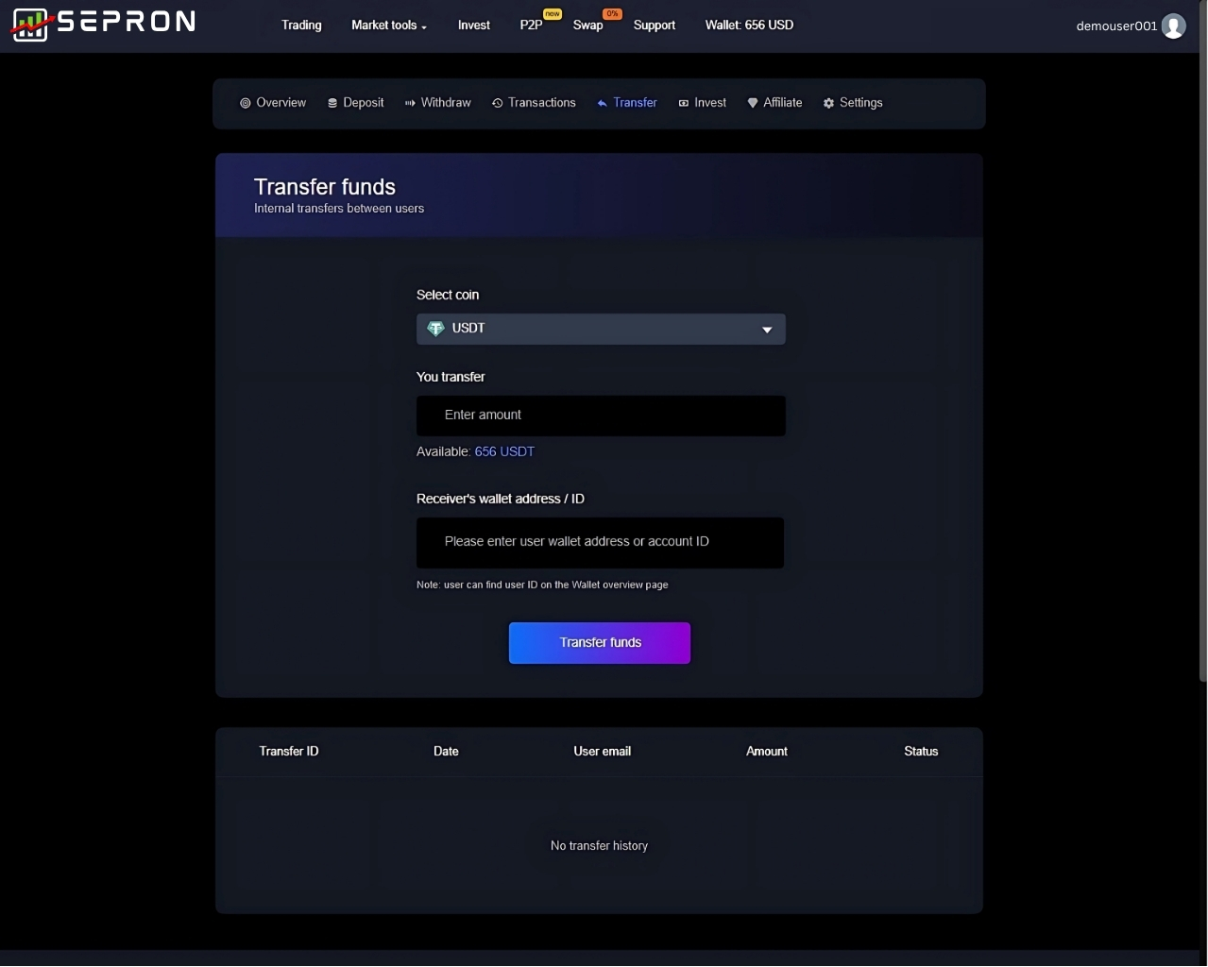Click the Transactions history icon
1208x967 pixels.
[x=497, y=103]
